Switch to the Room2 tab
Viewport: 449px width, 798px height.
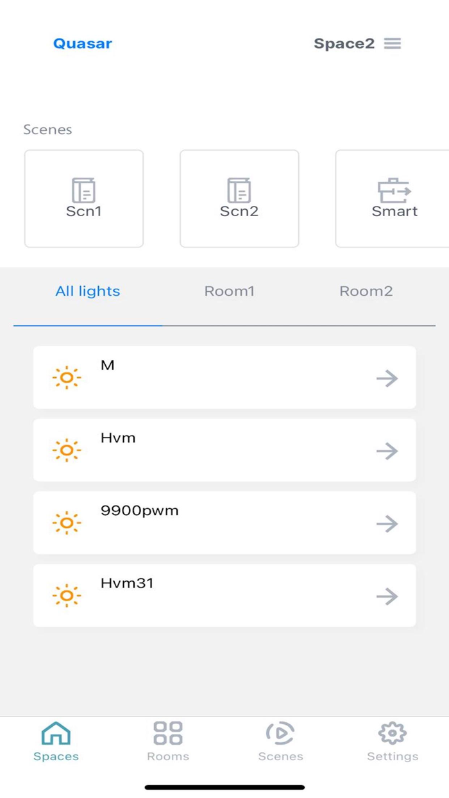[x=366, y=291]
